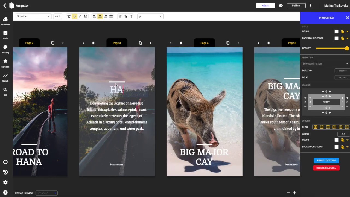Open the Branding palette panel
The height and width of the screenshot is (197, 350).
point(5,49)
